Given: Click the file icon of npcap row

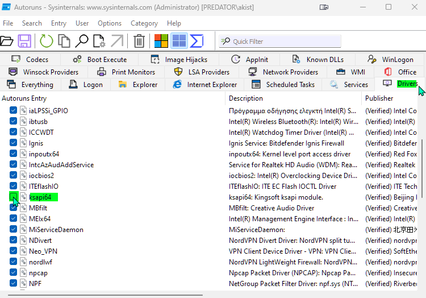Looking at the screenshot, I should pyautogui.click(x=23, y=272).
